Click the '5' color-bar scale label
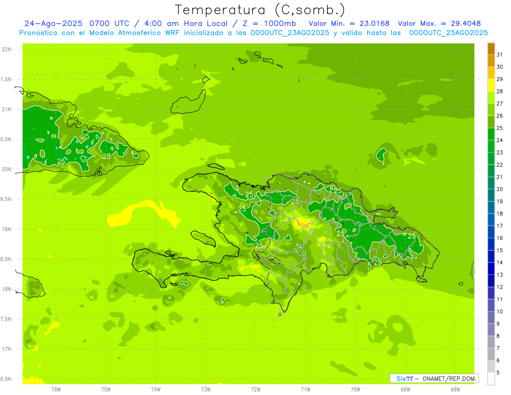Screen dimensions: 511x395 [498, 373]
